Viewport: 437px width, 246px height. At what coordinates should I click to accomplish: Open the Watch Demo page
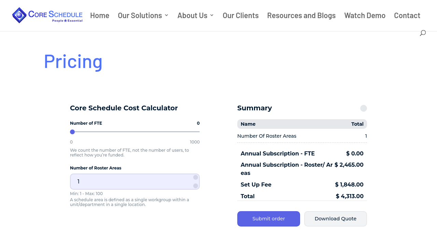365,15
